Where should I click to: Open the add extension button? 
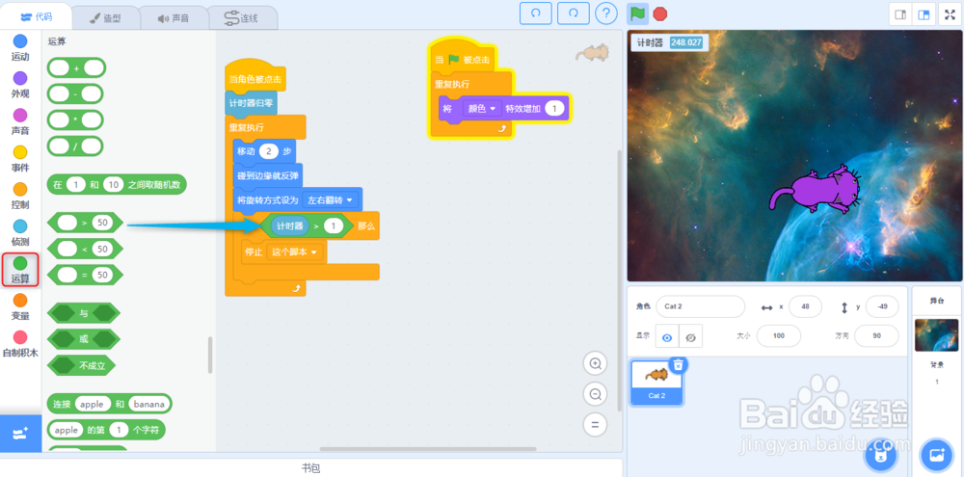[20, 434]
